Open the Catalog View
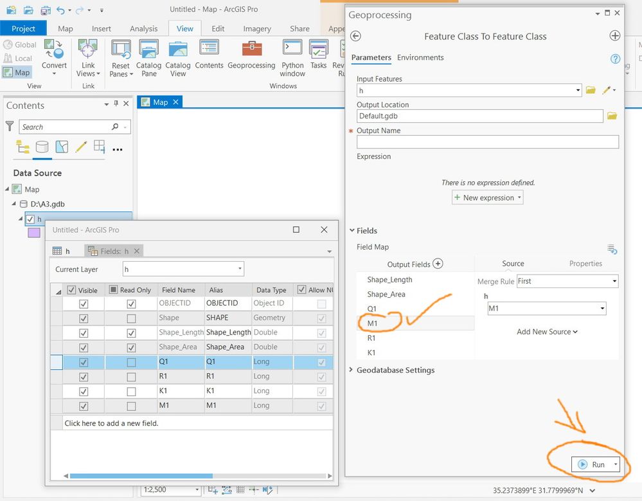 [178, 57]
